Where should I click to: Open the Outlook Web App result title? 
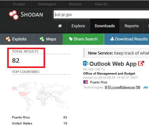coord(113,64)
